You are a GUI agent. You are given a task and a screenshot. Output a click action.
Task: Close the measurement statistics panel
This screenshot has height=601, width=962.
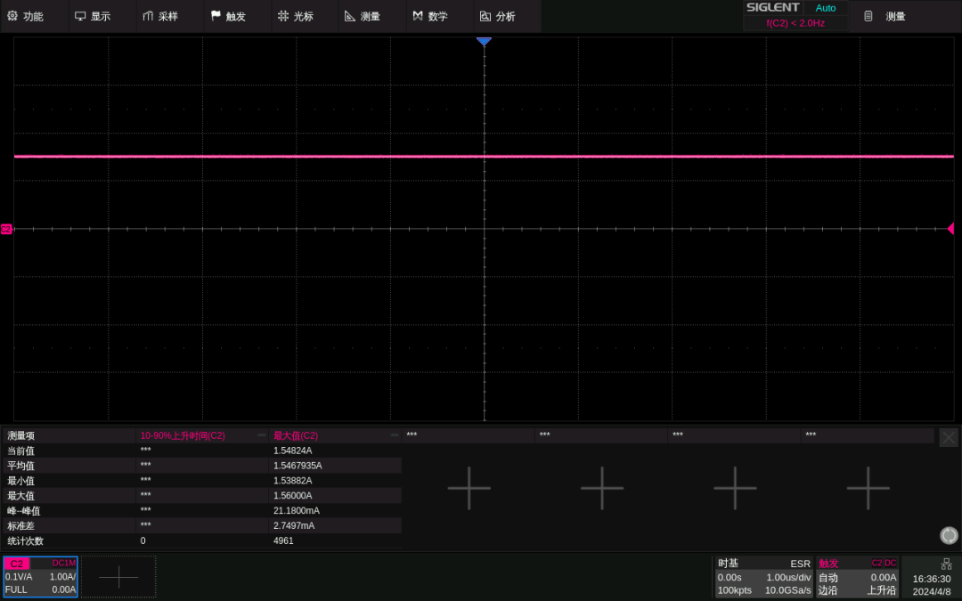click(949, 437)
